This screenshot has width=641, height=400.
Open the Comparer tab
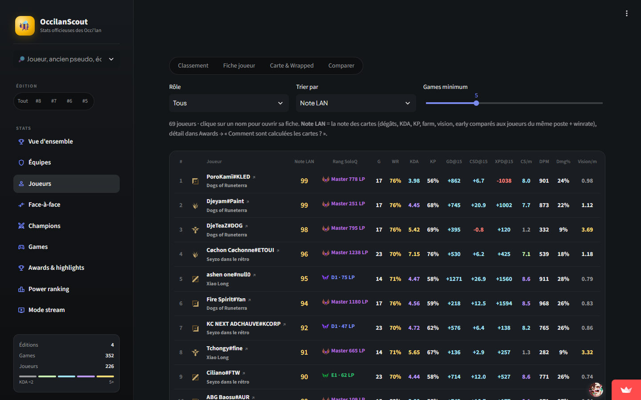coord(341,66)
